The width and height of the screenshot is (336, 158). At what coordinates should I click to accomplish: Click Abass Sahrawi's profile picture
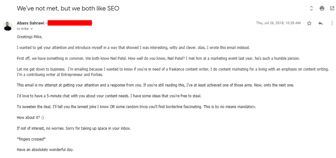pyautogui.click(x=8, y=26)
